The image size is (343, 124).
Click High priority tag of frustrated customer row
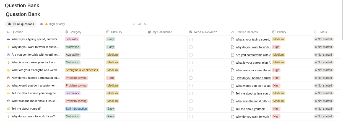tap(276, 78)
